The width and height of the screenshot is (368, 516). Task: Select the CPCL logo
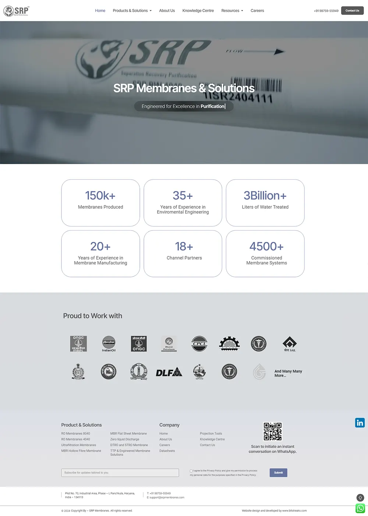[199, 343]
